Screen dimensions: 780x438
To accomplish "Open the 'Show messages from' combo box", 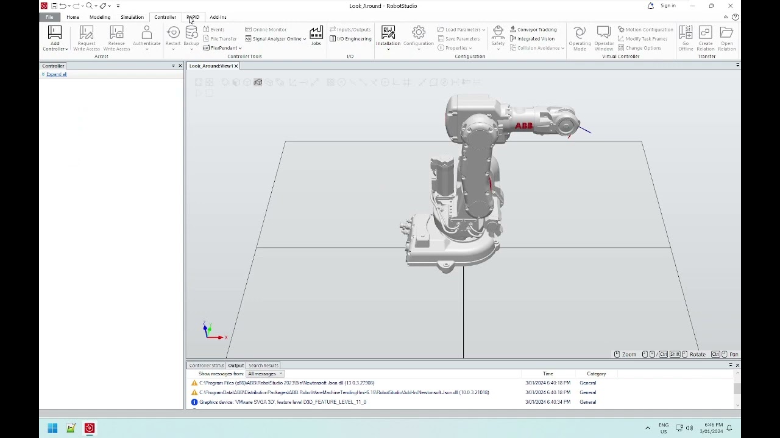I will (x=264, y=374).
